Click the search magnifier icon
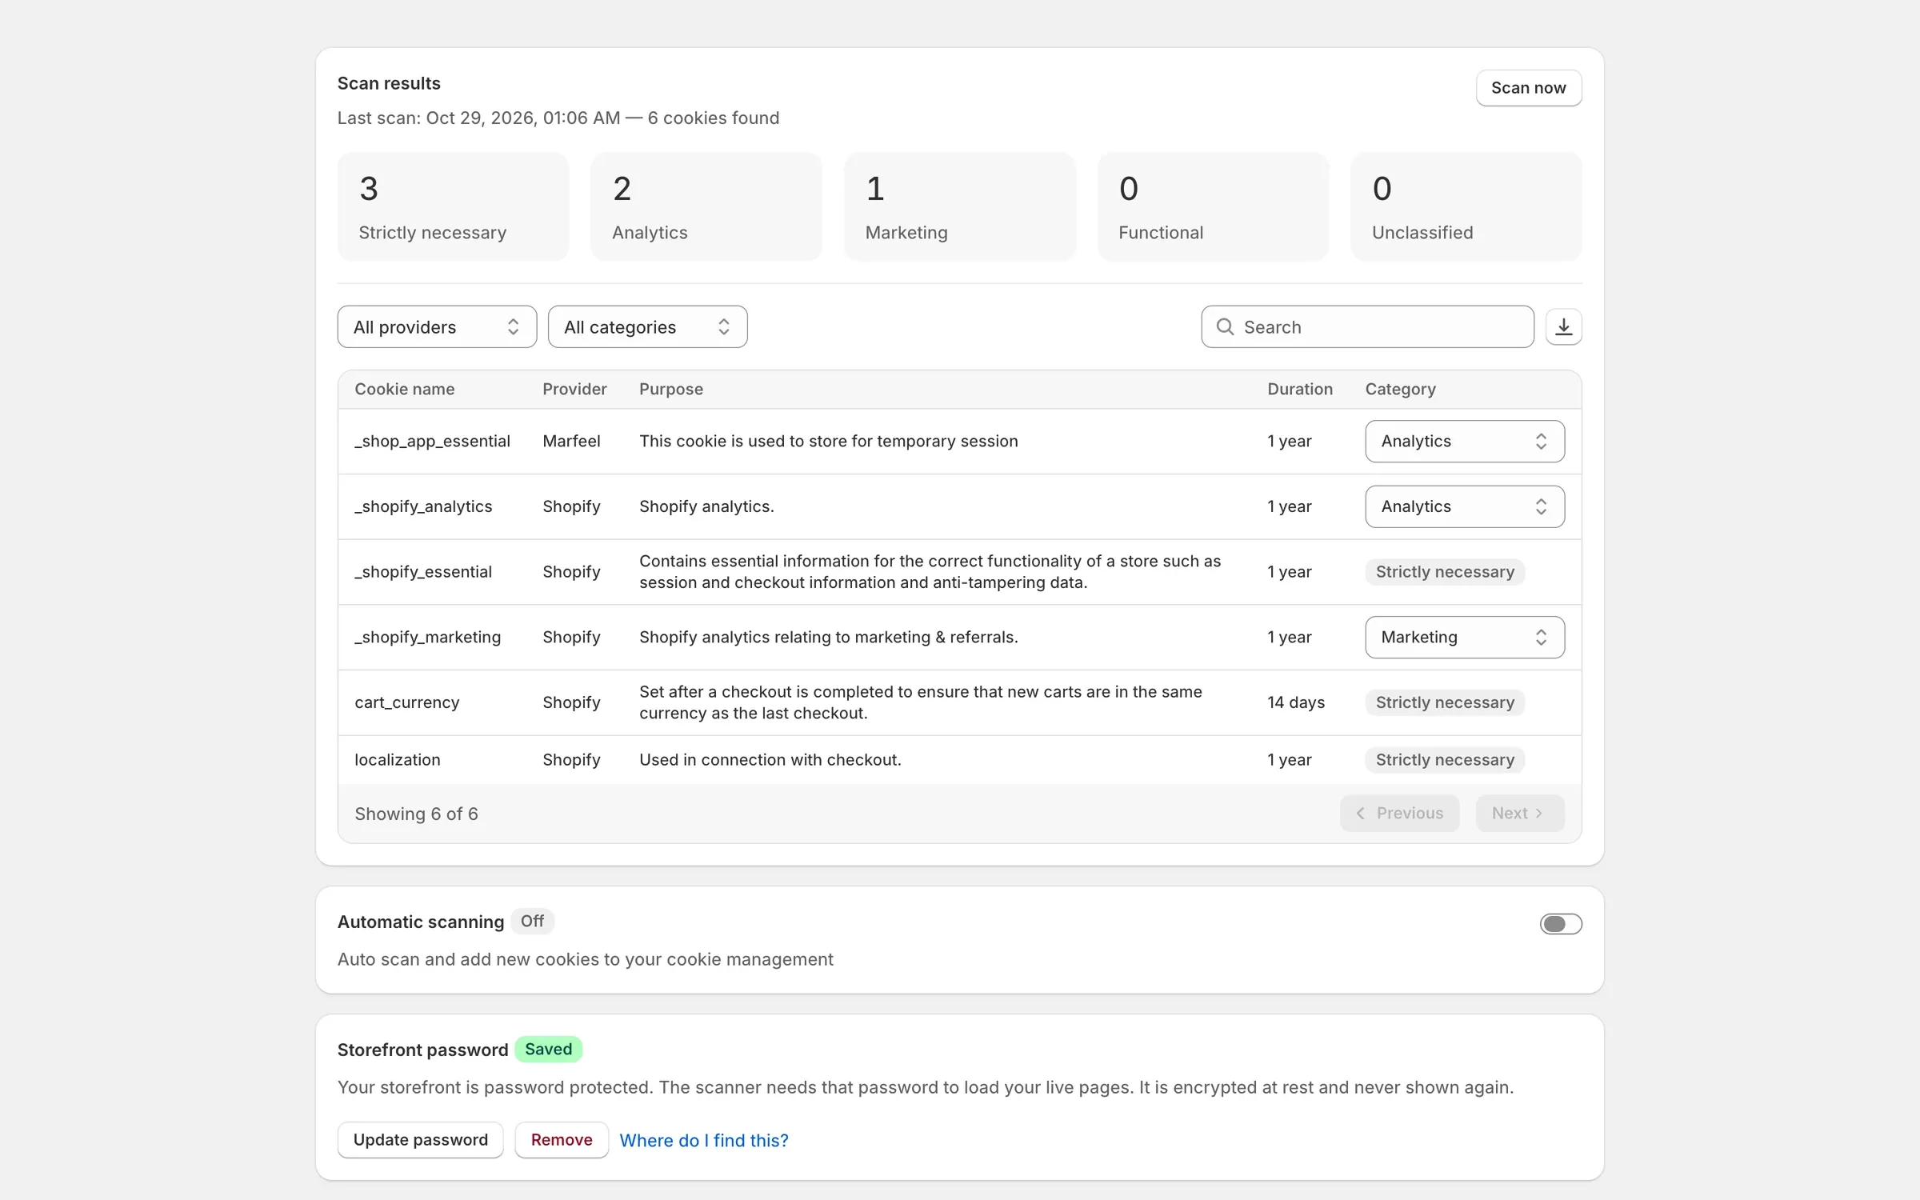The width and height of the screenshot is (1920, 1200). coord(1225,326)
